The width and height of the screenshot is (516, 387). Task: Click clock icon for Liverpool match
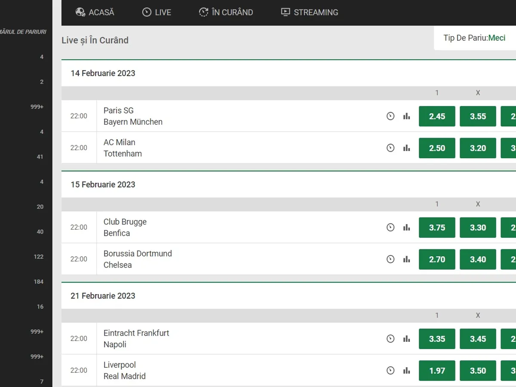click(390, 371)
